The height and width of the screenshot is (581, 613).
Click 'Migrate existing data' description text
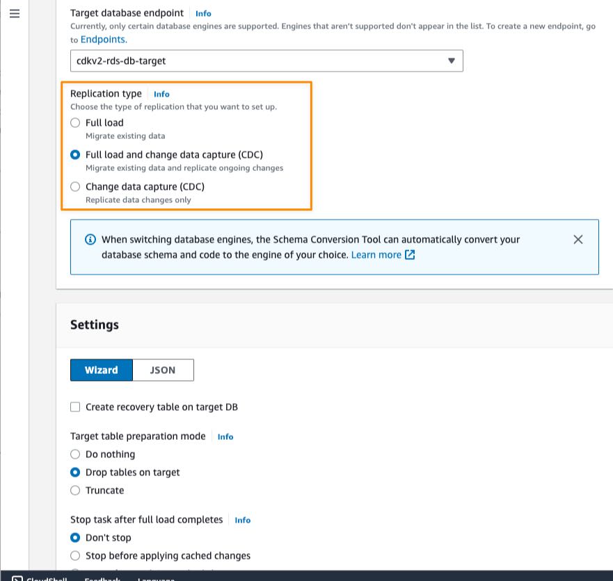(x=125, y=136)
